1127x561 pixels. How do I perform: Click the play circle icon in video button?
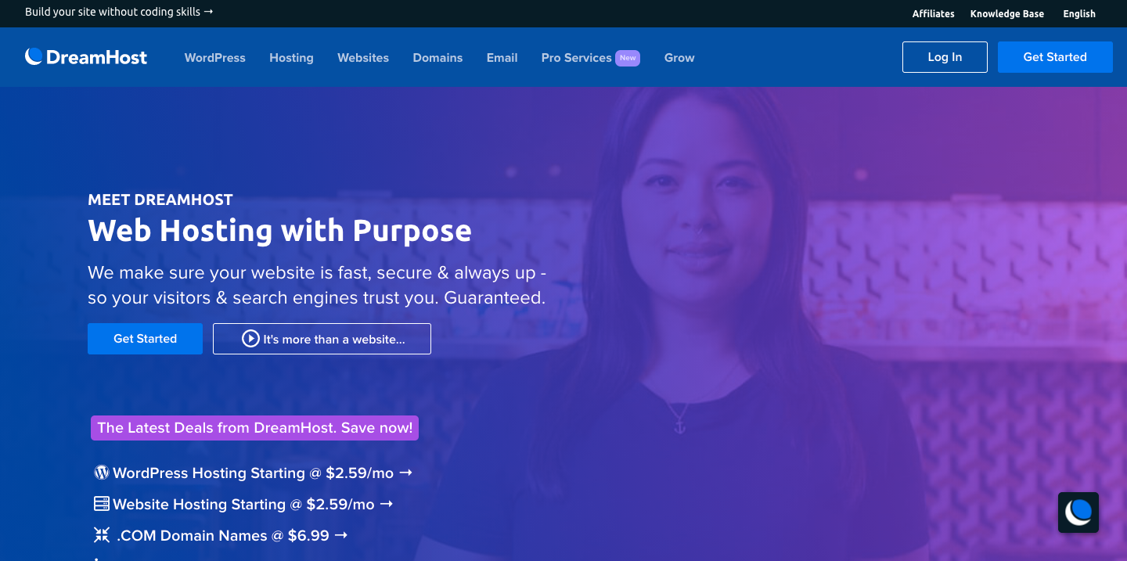tap(250, 339)
